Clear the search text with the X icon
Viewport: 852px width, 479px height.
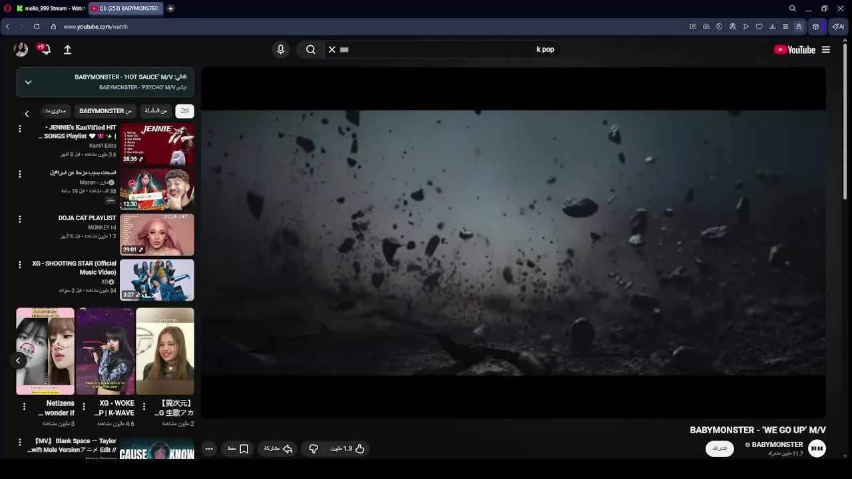332,49
